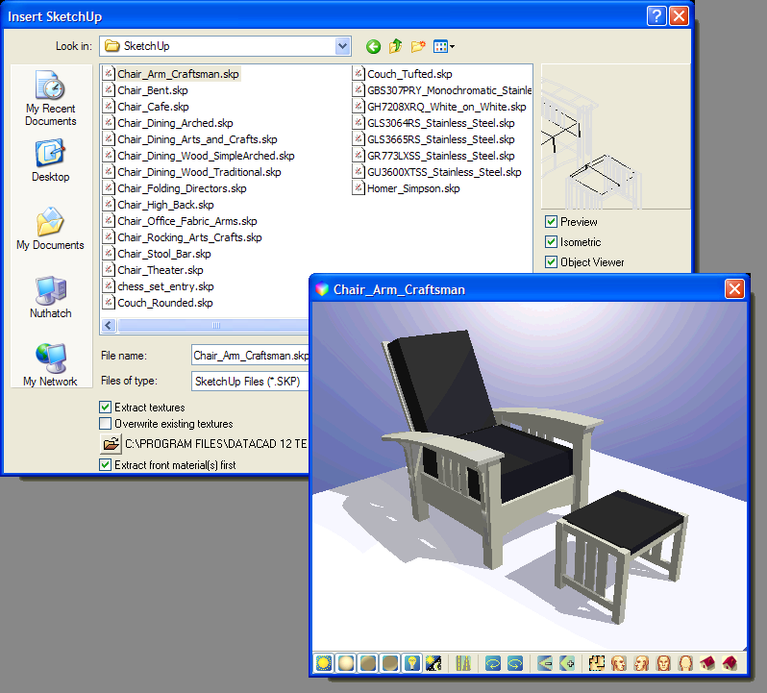Screen dimensions: 767x693
Task: Select Chair_Dining_Wood_Traditional.skp
Action: click(x=192, y=172)
